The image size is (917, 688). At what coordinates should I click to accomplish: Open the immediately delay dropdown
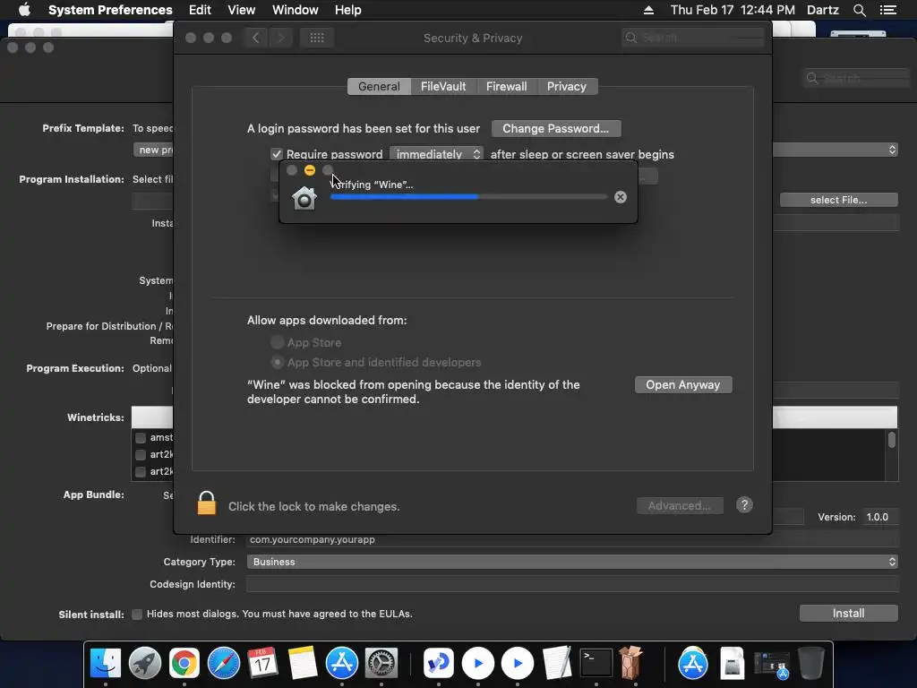pos(436,154)
